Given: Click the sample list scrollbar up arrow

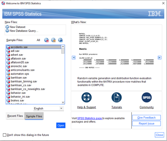Looking at the screenshot, I should [63, 47].
